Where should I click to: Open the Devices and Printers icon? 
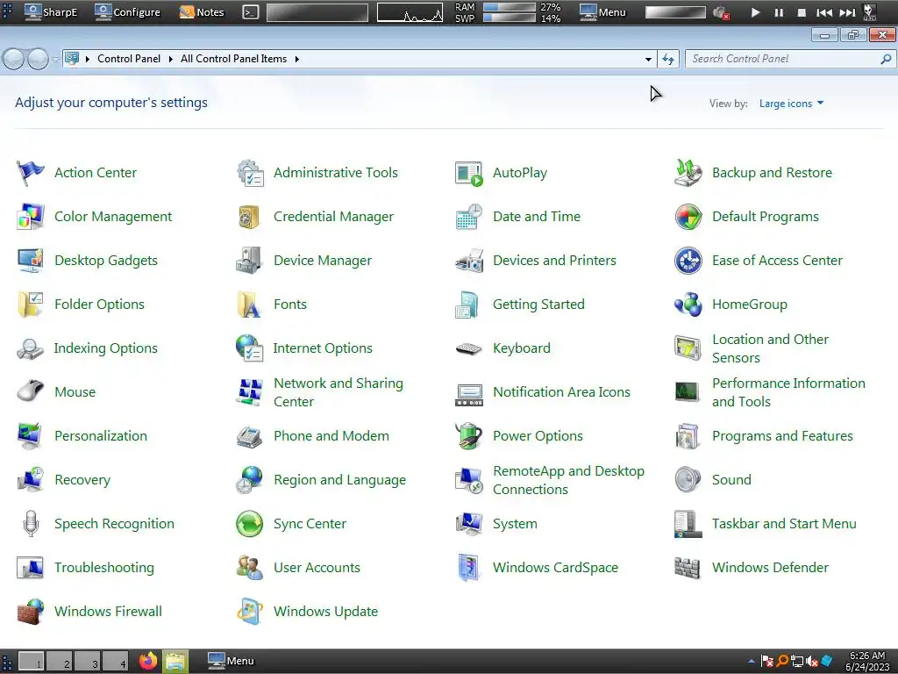[x=469, y=260]
